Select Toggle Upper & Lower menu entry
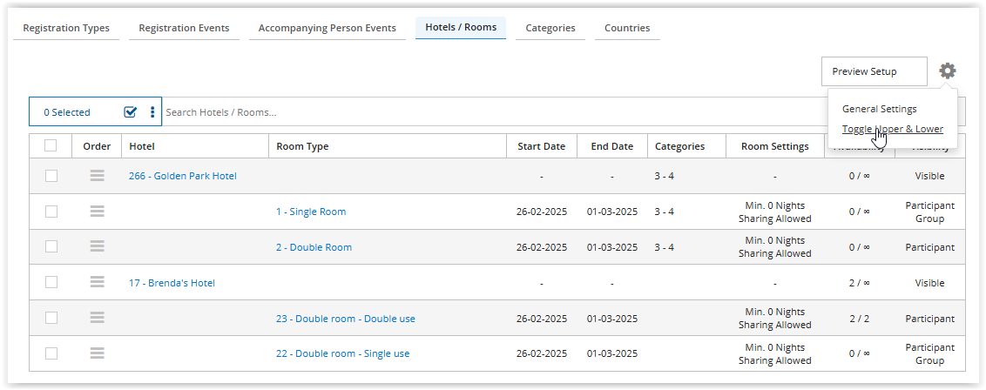The width and height of the screenshot is (986, 390). point(892,129)
